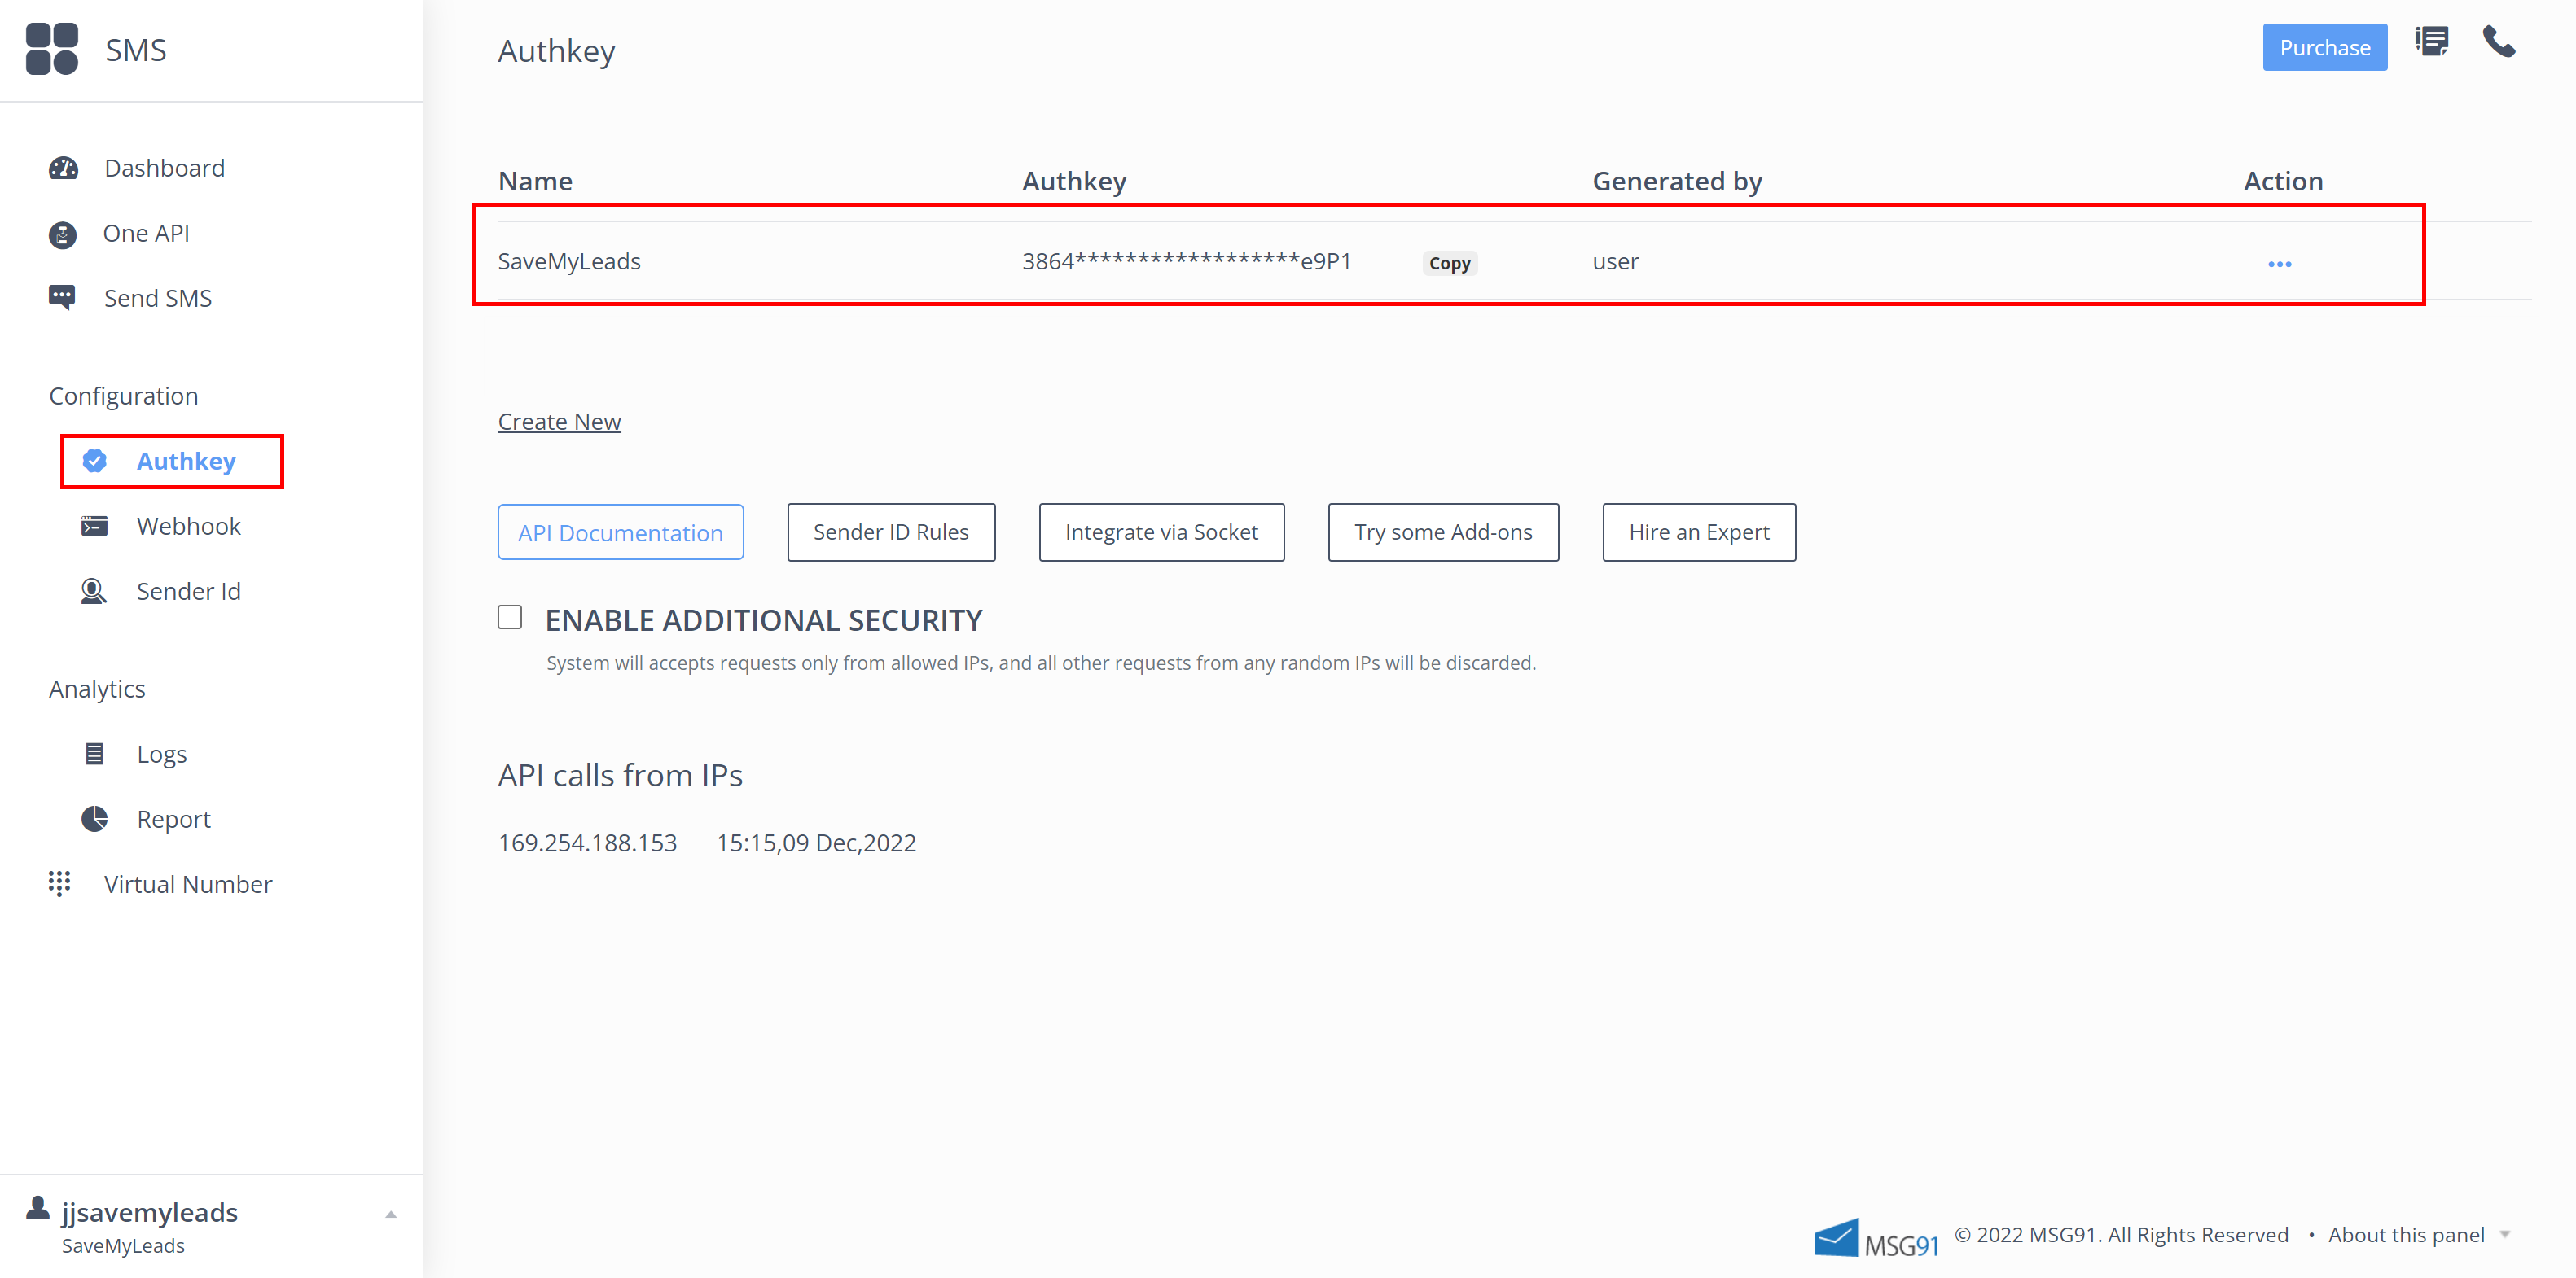
Task: Click the Purchase button
Action: coord(2324,47)
